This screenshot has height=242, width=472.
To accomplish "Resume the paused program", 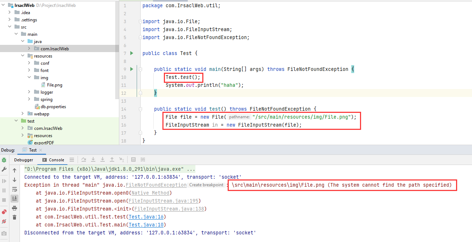I will [3, 180].
